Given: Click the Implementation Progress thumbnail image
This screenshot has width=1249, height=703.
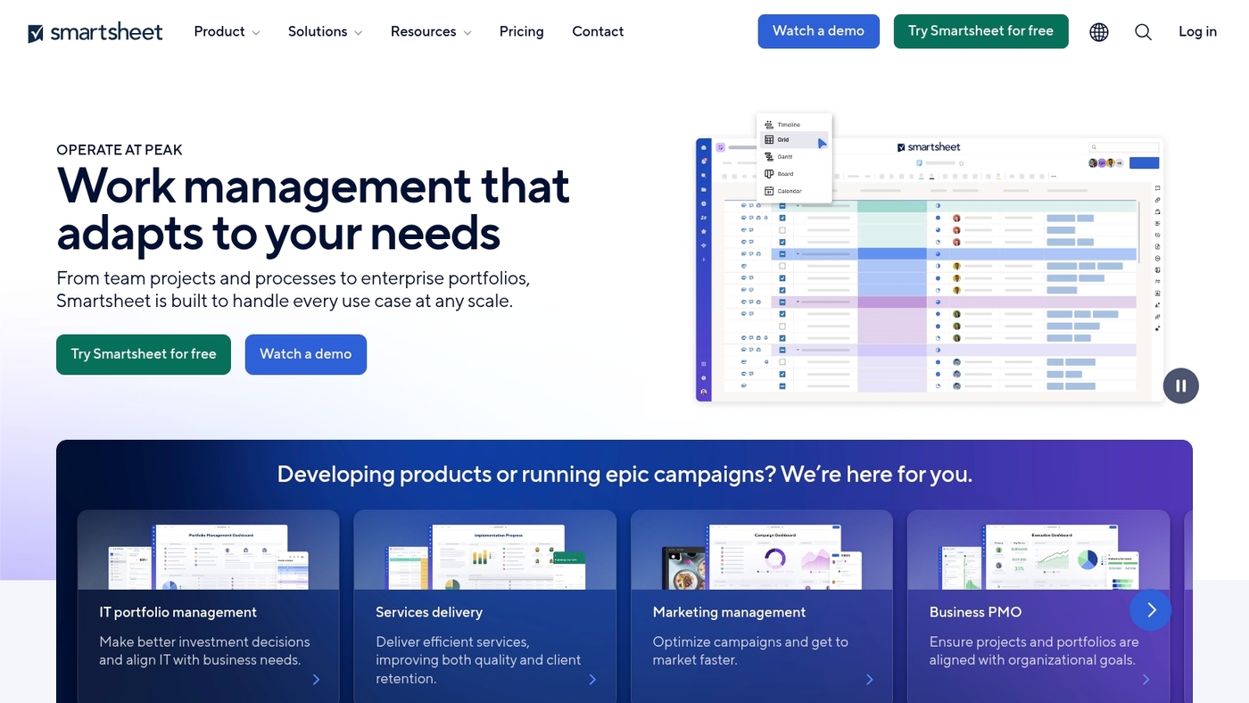Looking at the screenshot, I should pyautogui.click(x=485, y=557).
